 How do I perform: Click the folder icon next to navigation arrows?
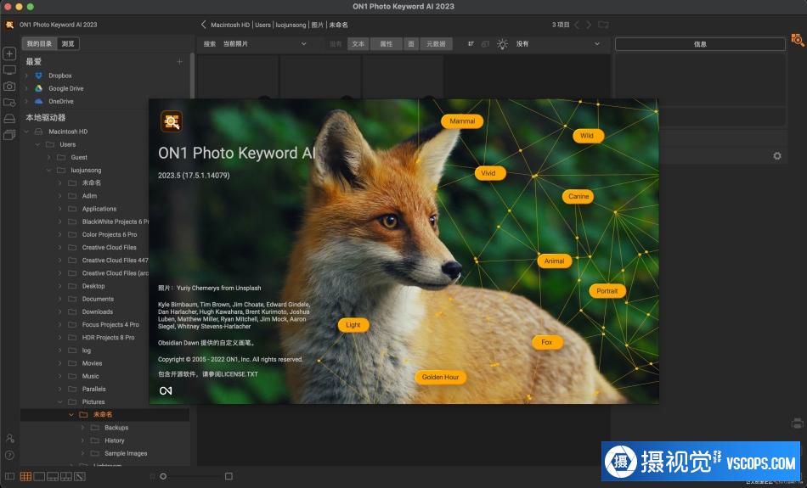point(603,25)
